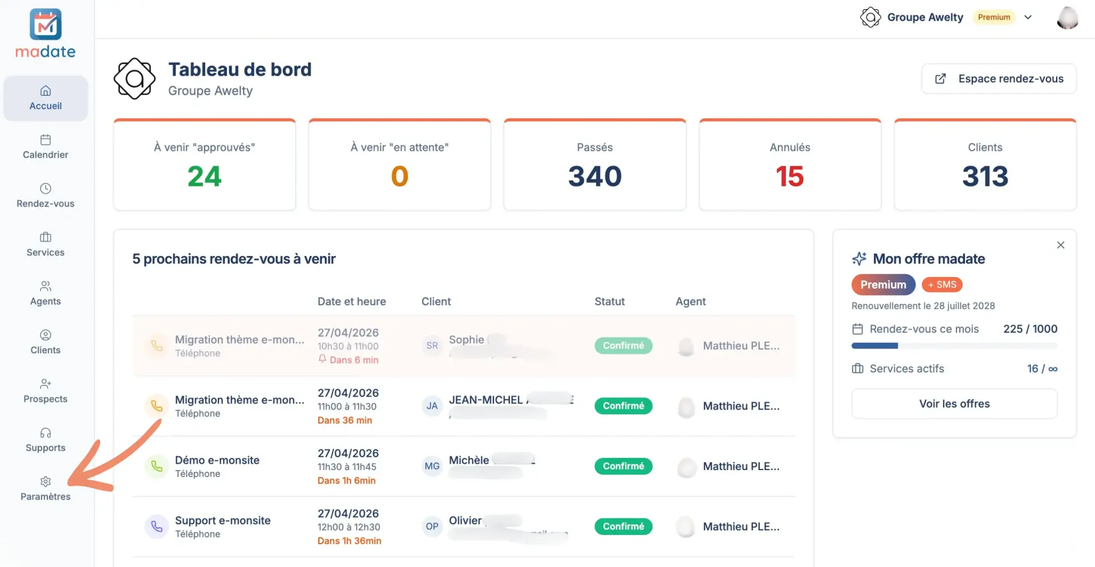Open Espace rendez-vous external link
This screenshot has height=567, width=1095.
point(999,79)
